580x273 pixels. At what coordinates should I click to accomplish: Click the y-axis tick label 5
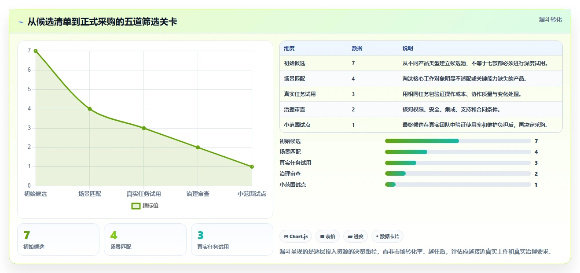(29, 89)
